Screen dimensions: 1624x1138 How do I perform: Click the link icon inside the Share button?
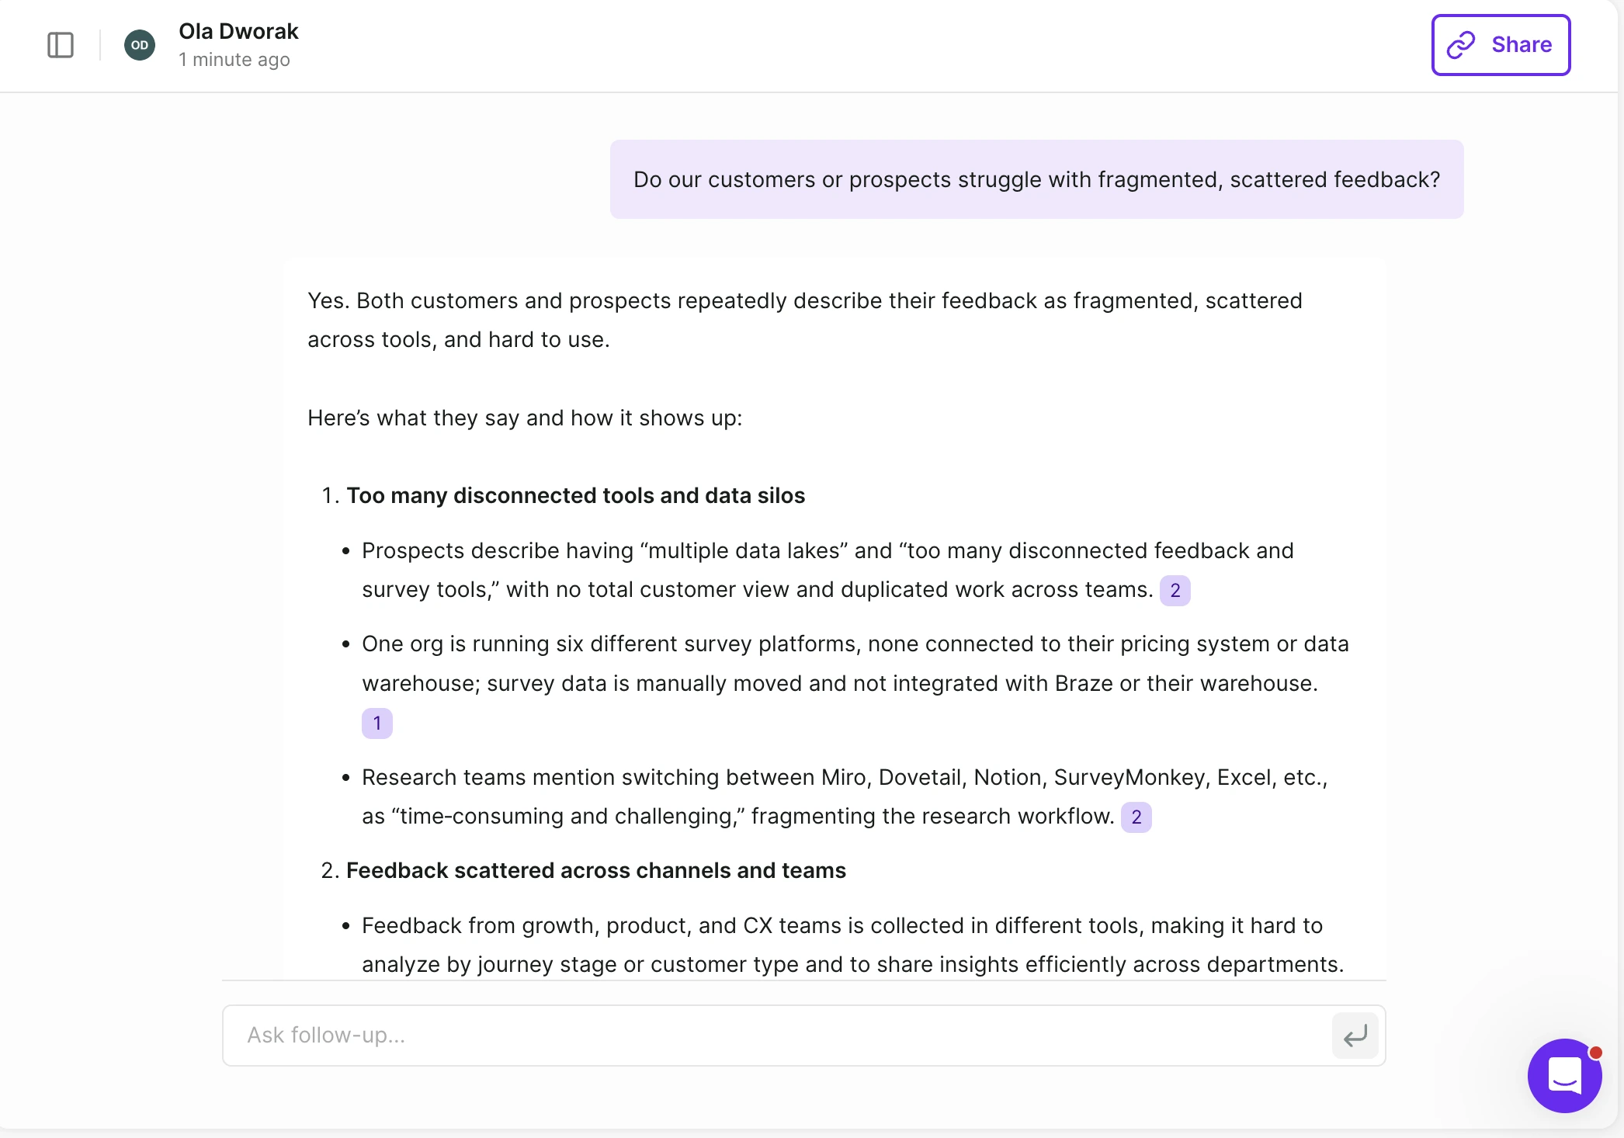tap(1463, 44)
